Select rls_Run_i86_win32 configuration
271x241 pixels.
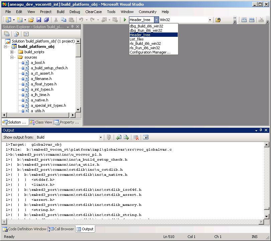(x=154, y=48)
